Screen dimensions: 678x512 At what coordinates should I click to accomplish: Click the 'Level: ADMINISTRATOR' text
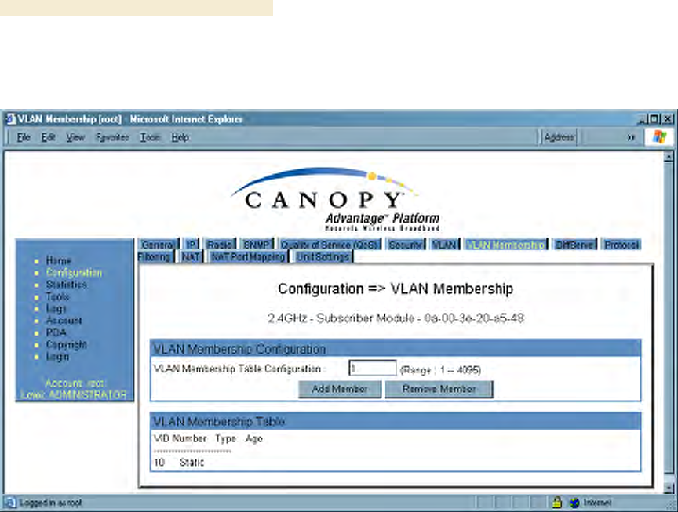pyautogui.click(x=74, y=395)
